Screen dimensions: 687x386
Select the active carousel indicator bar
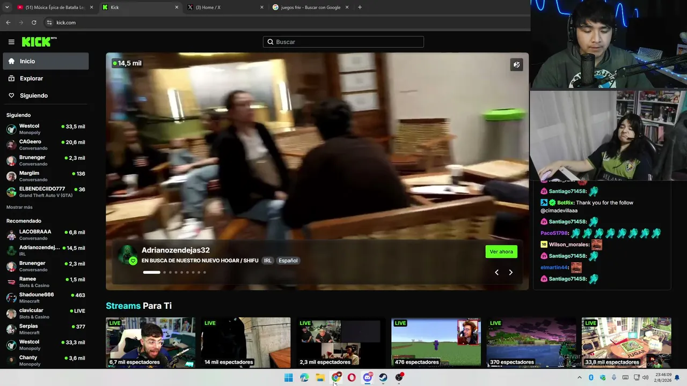coord(151,272)
